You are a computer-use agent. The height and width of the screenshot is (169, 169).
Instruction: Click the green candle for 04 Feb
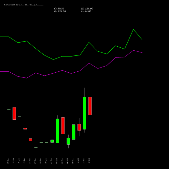pos(57,131)
